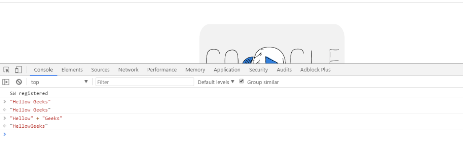
Task: Click the Google doodle image
Action: pyautogui.click(x=272, y=44)
